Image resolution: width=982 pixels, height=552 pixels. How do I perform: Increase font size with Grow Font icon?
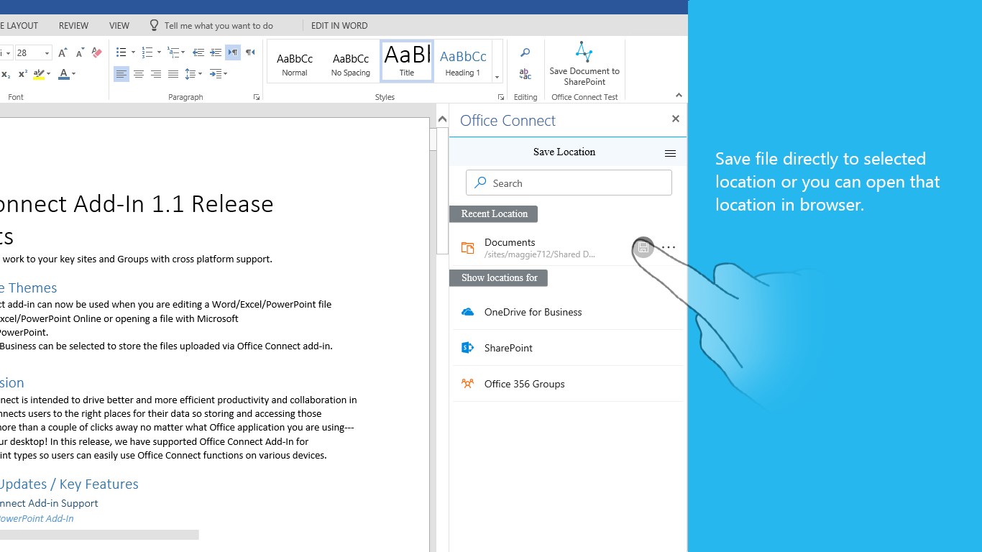[63, 52]
